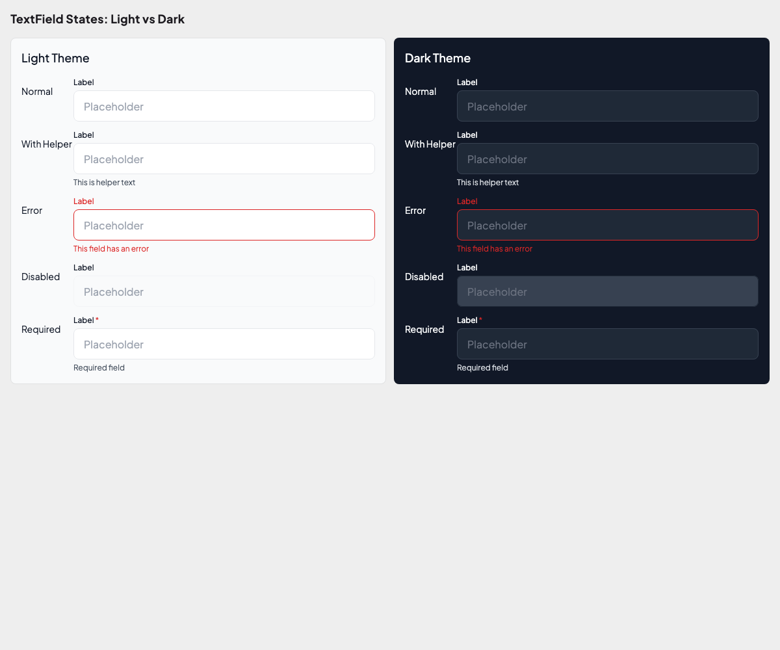This screenshot has height=650, width=780.
Task: Select the red-bordered Error input in Dark Theme
Action: pyautogui.click(x=607, y=225)
